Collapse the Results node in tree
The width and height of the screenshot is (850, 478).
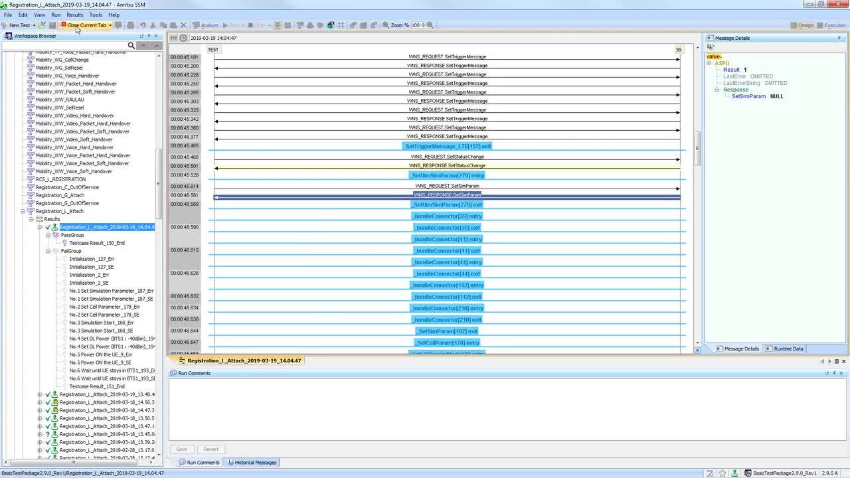pyautogui.click(x=31, y=219)
